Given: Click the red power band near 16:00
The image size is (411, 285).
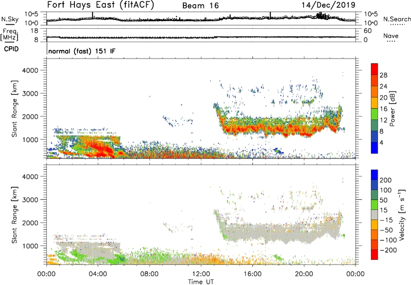Looking at the screenshot, I should tap(252, 128).
